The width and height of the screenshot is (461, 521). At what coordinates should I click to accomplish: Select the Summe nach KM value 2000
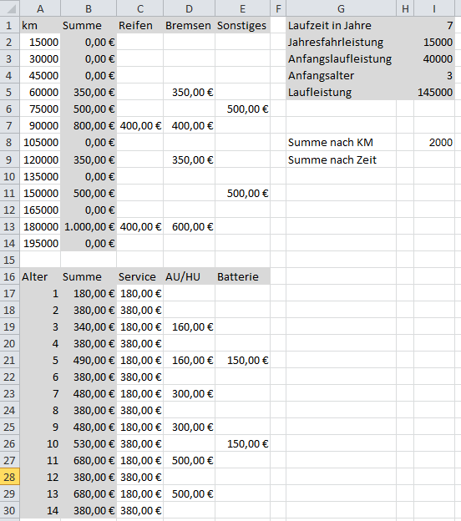pyautogui.click(x=434, y=142)
